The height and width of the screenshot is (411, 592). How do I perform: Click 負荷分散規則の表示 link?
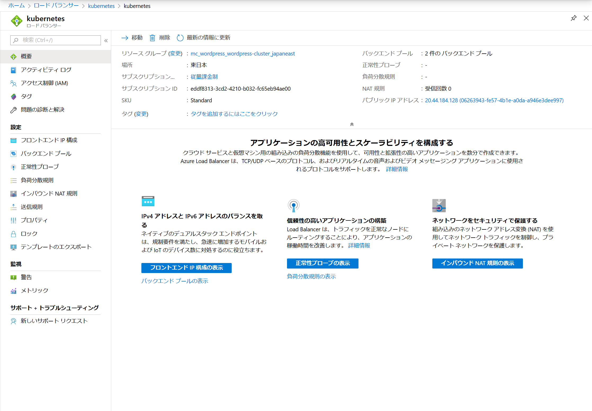[311, 276]
